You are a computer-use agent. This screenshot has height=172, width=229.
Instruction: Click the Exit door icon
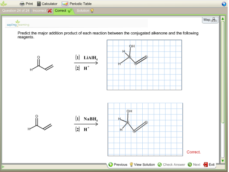205,165
